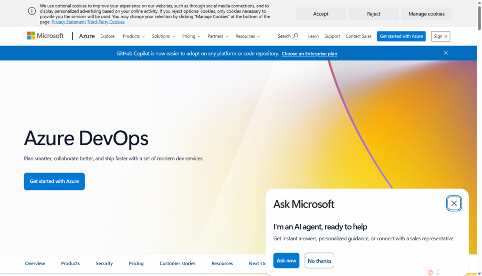Click the Azure DevOps heading text
This screenshot has width=482, height=276.
pyautogui.click(x=86, y=138)
